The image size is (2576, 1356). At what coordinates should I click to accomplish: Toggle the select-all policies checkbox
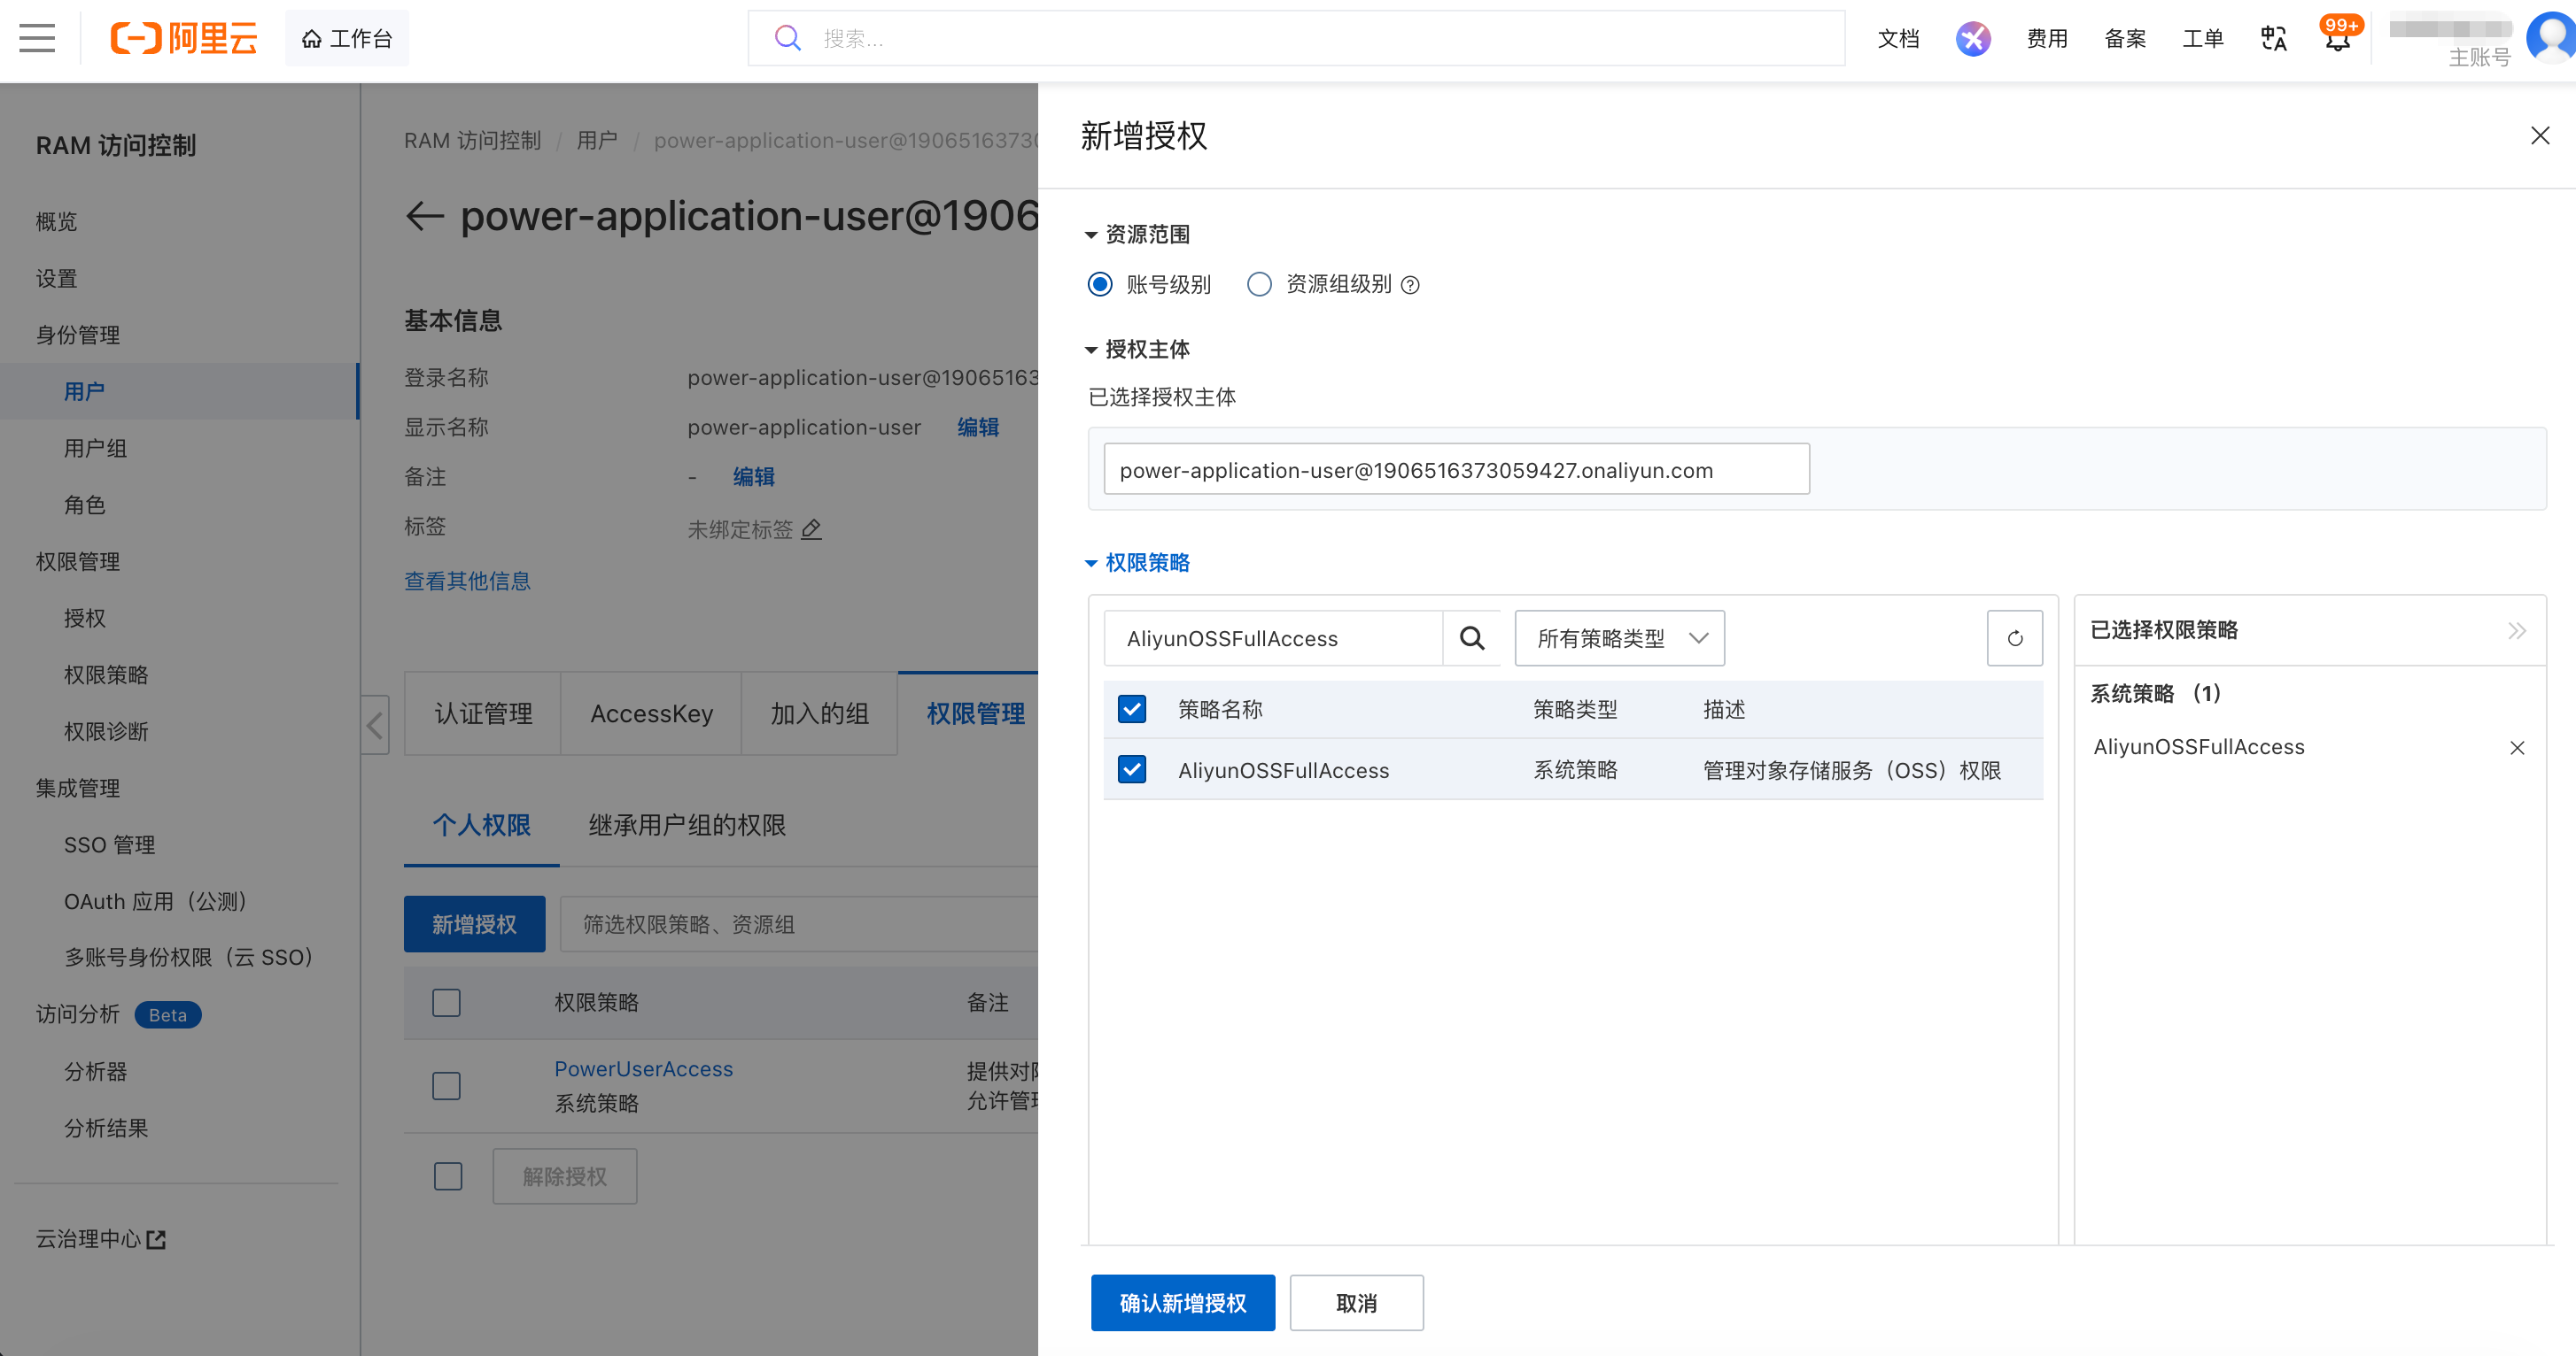pyautogui.click(x=1132, y=710)
